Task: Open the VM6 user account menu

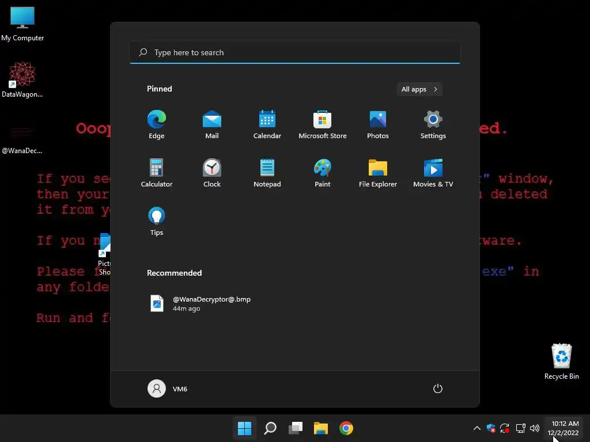Action: pyautogui.click(x=168, y=388)
